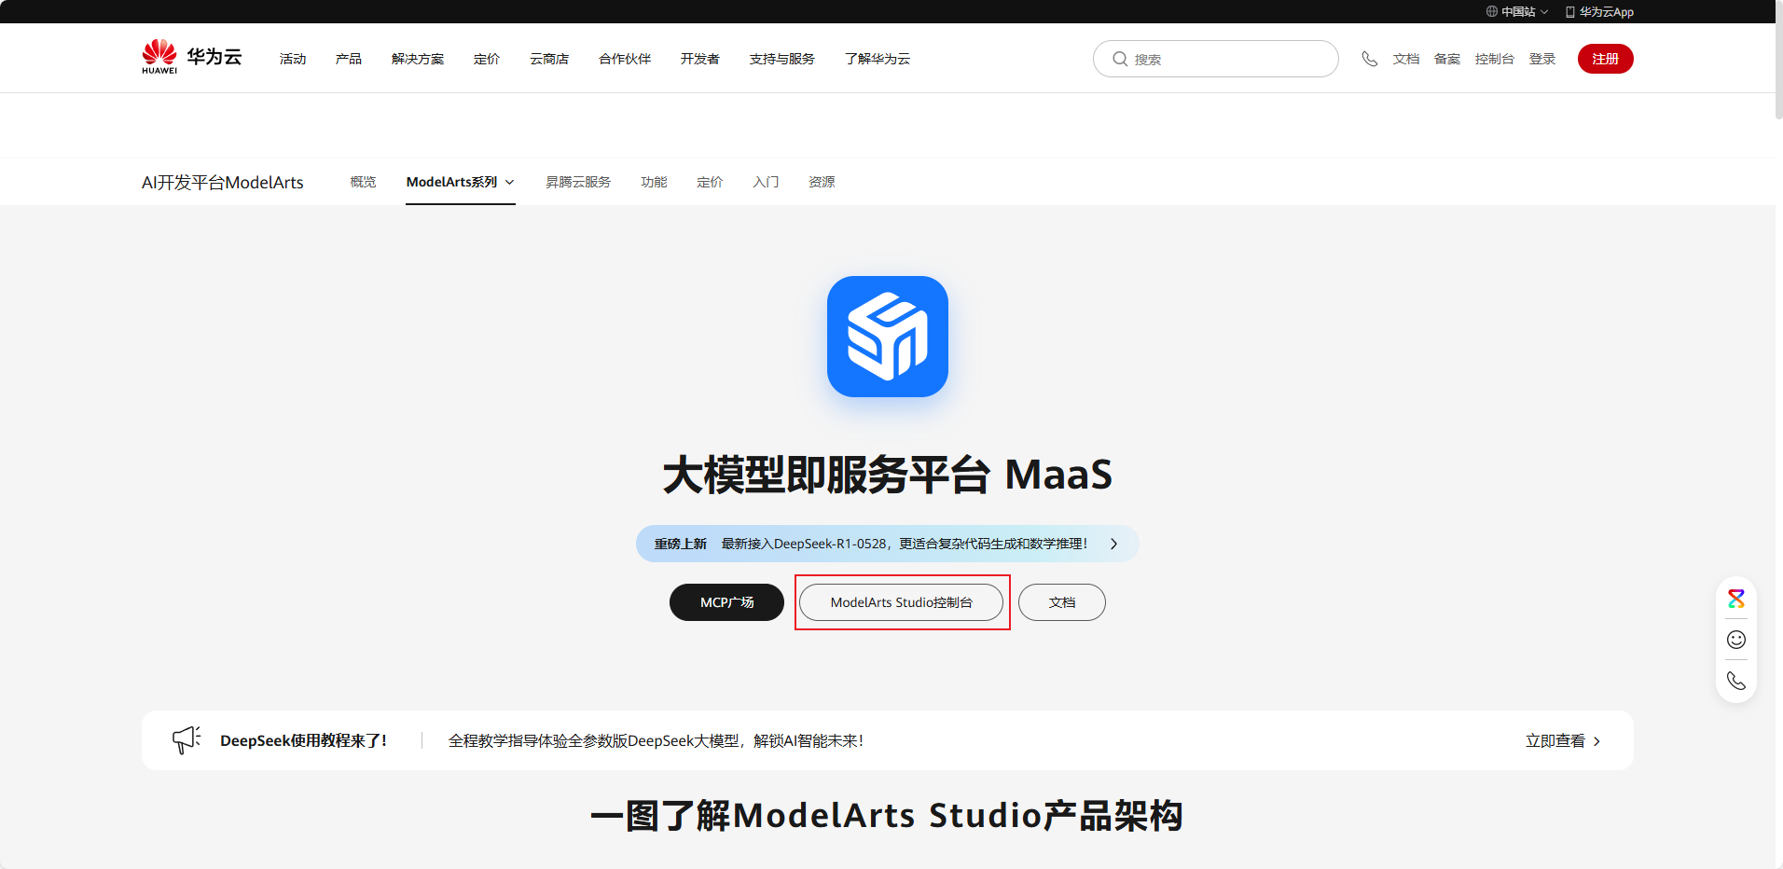
Task: Click the search input field
Action: pyautogui.click(x=1216, y=59)
